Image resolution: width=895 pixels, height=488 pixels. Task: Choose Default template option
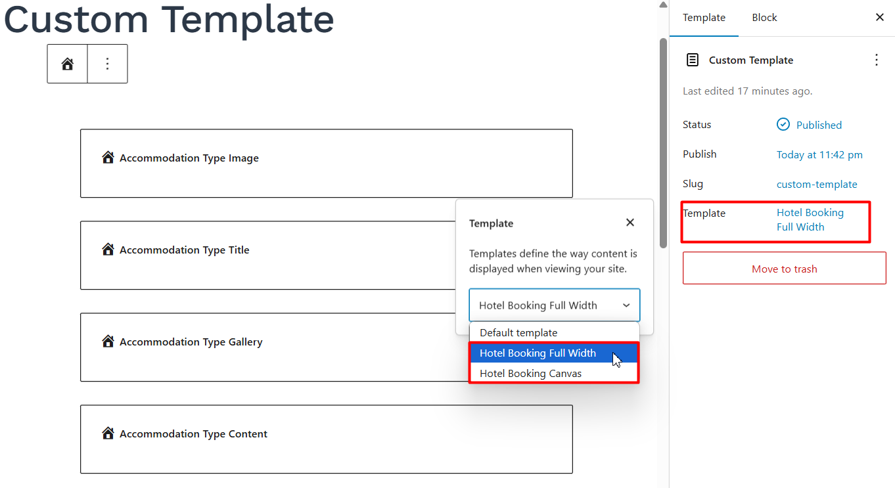(x=554, y=332)
